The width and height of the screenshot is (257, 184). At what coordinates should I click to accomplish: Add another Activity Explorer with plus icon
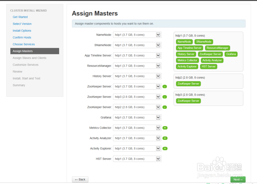165,148
